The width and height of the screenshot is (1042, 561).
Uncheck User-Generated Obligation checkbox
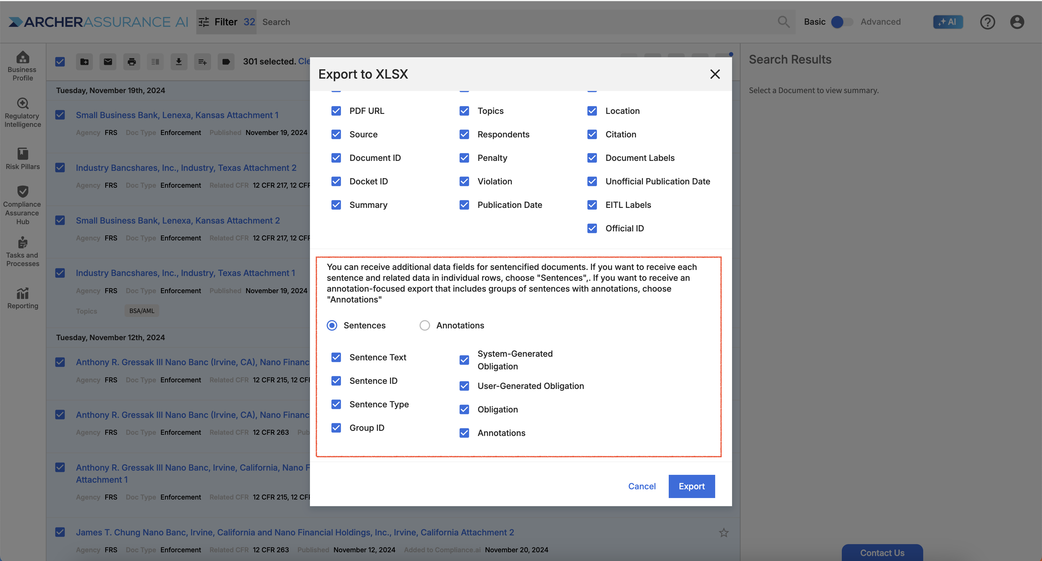pos(464,386)
